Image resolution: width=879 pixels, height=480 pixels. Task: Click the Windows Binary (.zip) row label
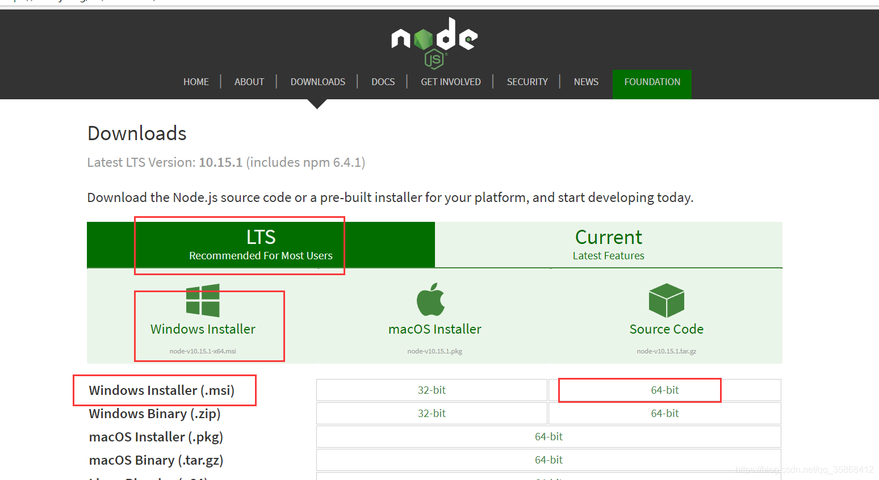(x=155, y=414)
